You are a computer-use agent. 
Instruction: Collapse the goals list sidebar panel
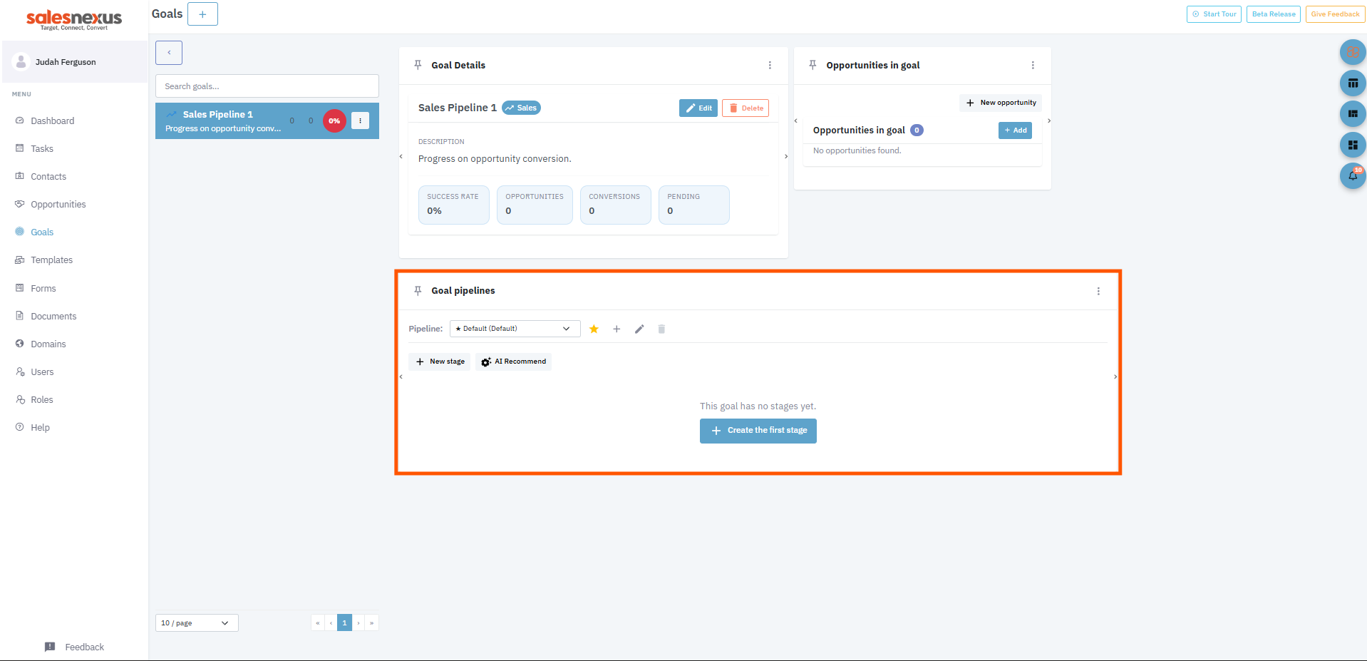pyautogui.click(x=169, y=53)
